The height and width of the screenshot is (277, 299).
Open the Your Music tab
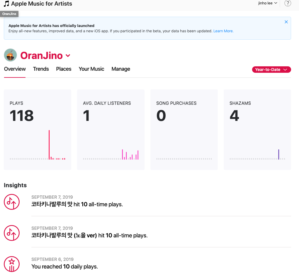[91, 69]
